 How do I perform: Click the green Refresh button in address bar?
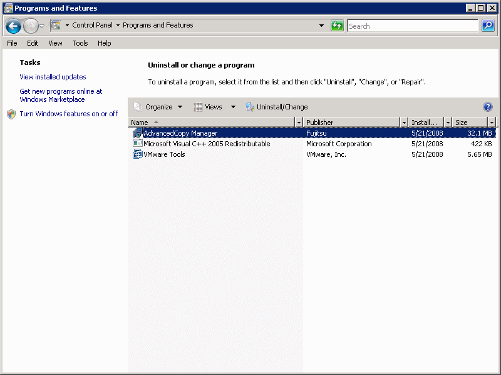coord(338,26)
